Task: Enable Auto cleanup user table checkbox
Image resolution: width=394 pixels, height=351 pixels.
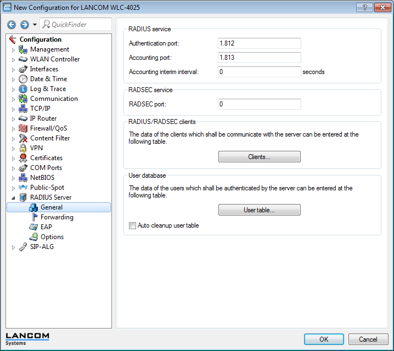Action: click(132, 225)
